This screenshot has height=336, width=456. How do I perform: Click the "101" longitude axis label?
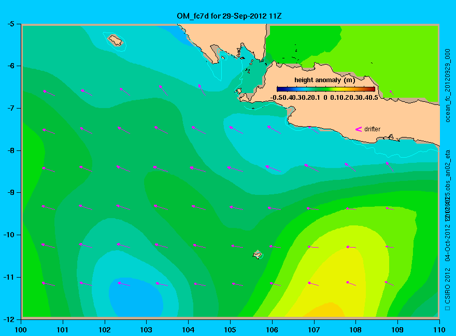pyautogui.click(x=63, y=330)
